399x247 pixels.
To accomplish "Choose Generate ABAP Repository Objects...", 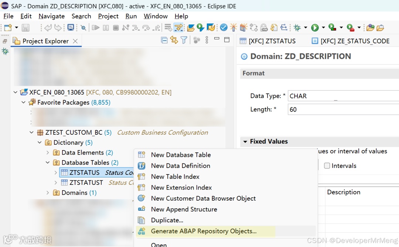I will [x=226, y=231].
